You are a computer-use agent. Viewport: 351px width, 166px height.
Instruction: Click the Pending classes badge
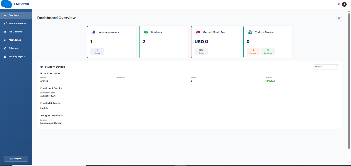(253, 51)
